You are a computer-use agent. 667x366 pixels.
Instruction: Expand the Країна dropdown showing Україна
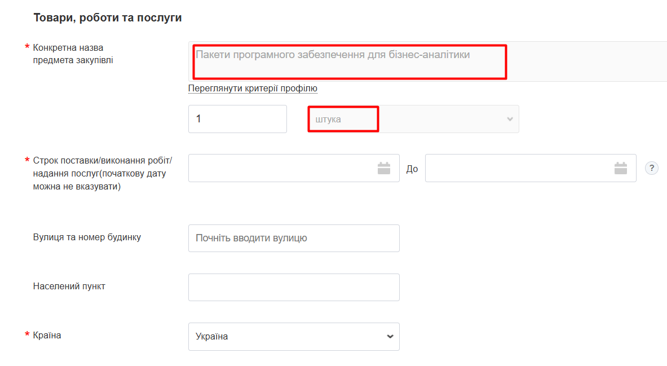click(x=293, y=337)
